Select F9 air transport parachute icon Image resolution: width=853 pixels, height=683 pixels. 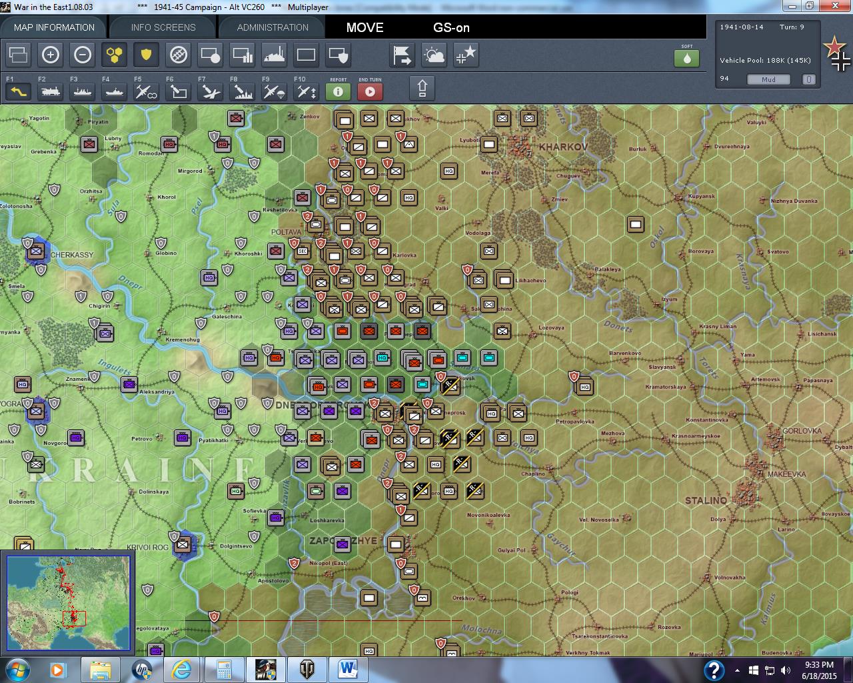(x=275, y=91)
